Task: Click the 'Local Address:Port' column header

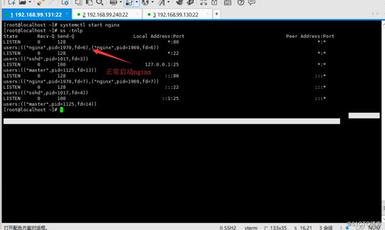Action: click(x=159, y=36)
